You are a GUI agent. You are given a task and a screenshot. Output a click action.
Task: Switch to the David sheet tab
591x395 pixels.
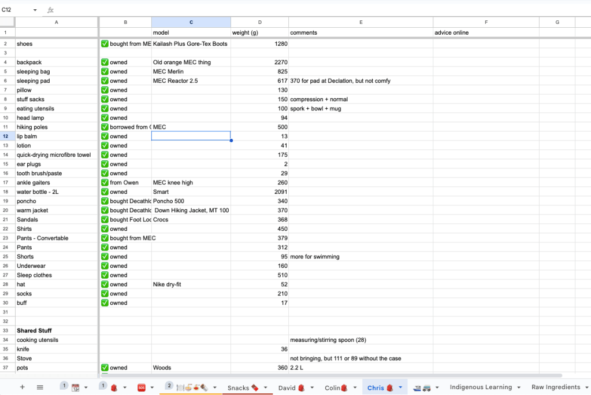tap(287, 387)
